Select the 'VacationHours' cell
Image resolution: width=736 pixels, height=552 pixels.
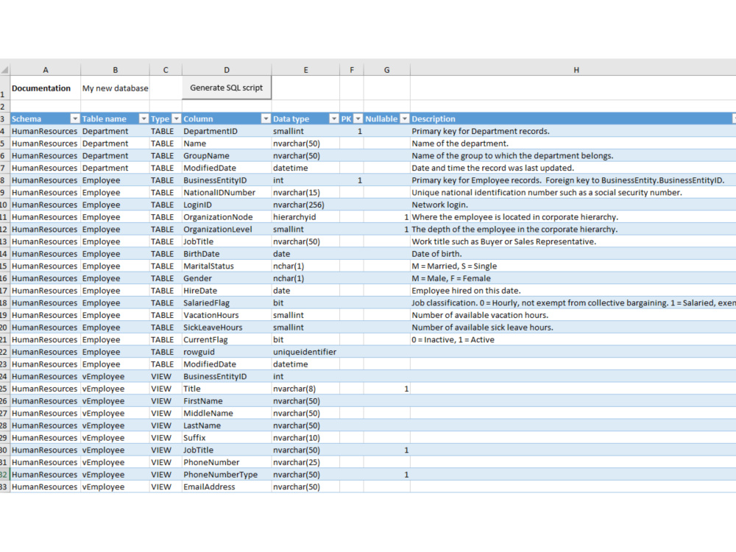[x=227, y=315]
